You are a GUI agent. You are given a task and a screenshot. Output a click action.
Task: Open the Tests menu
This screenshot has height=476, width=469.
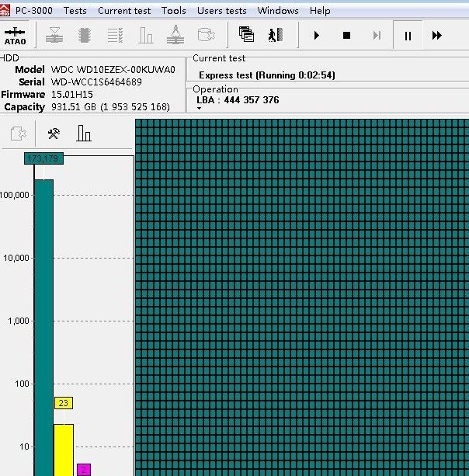(x=75, y=11)
